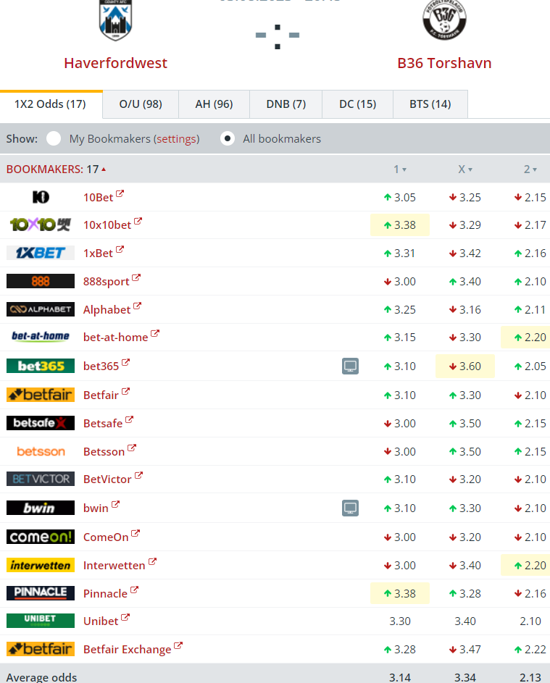This screenshot has width=550, height=683.
Task: Sort by draw column X
Action: click(x=464, y=169)
